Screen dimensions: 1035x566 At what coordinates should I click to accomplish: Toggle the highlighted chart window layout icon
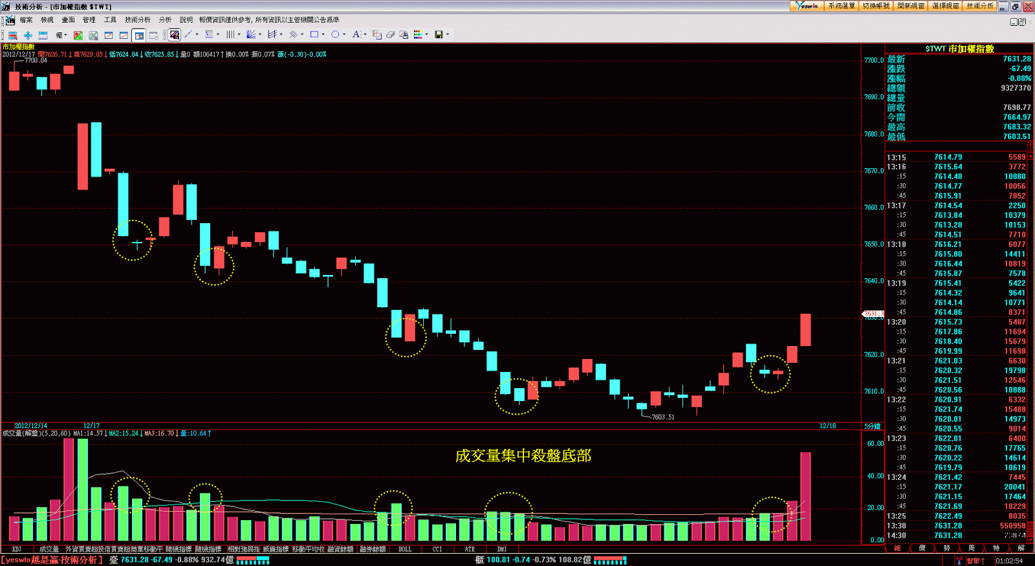point(138,35)
